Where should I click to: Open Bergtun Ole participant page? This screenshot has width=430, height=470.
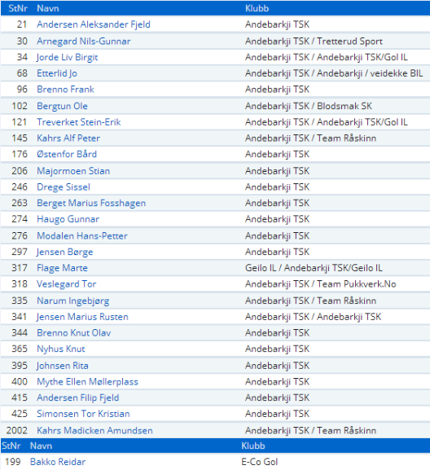click(63, 106)
